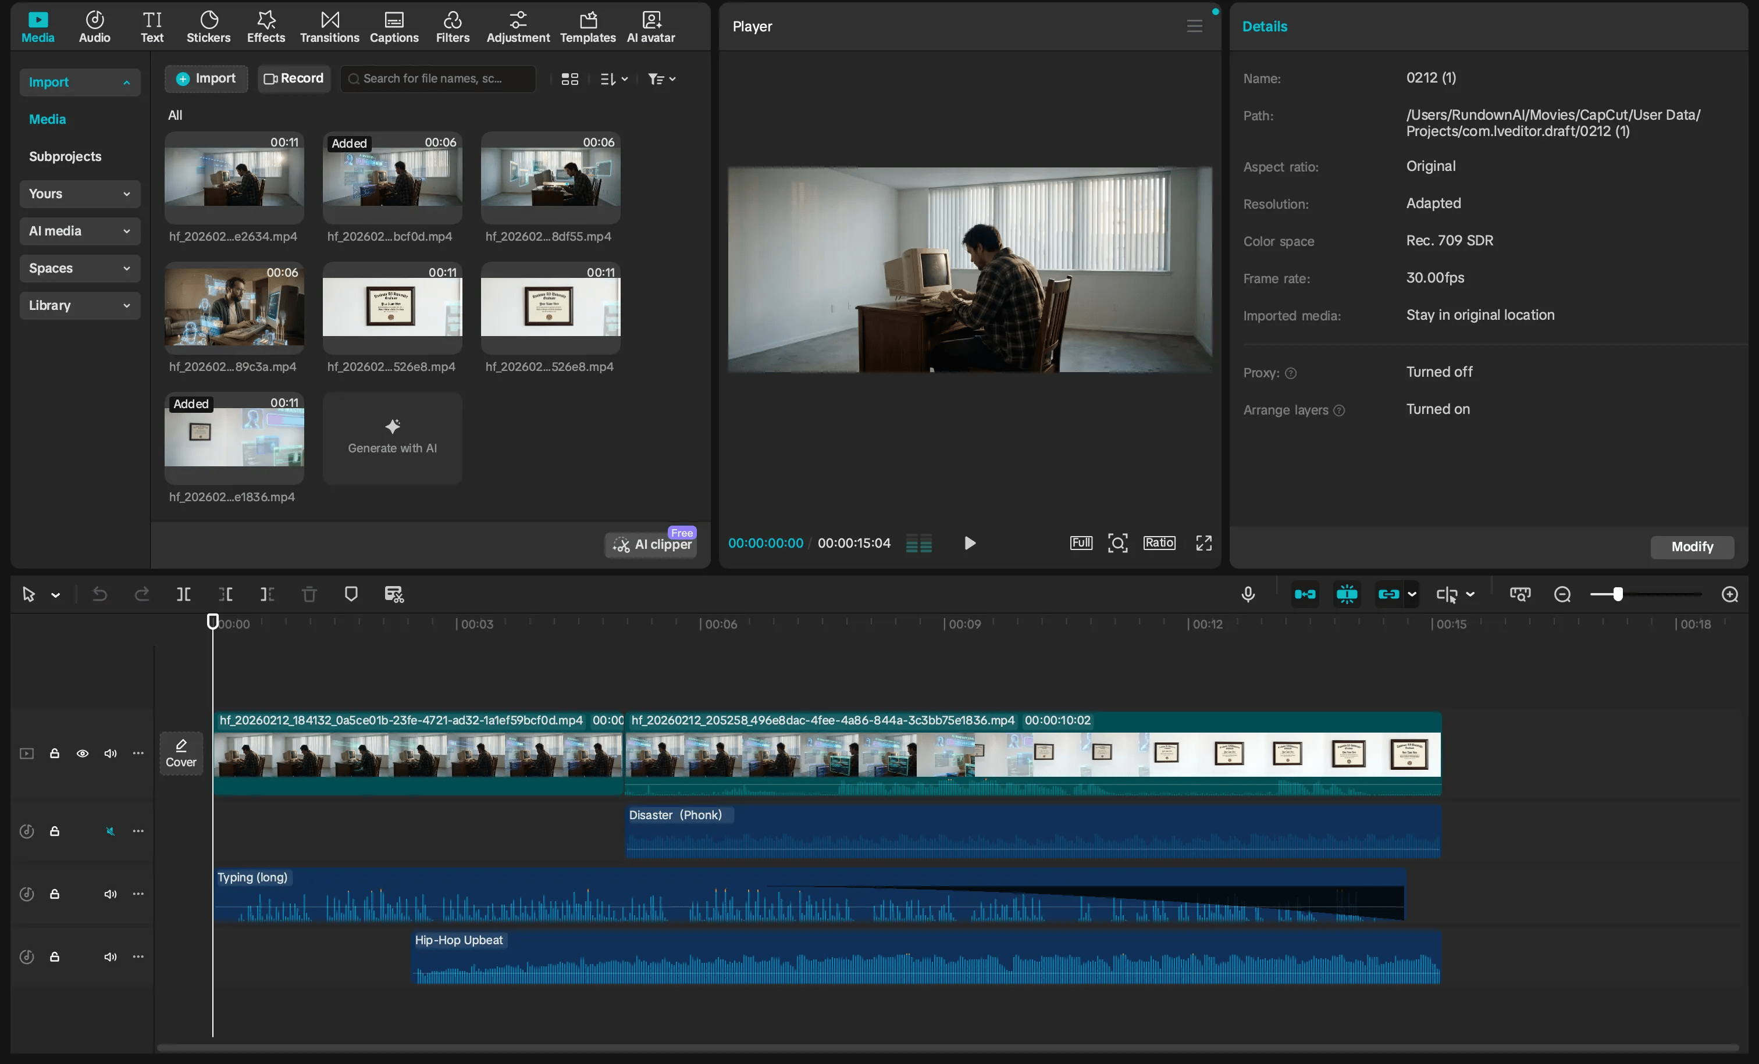Hide the main video track with eye icon
Viewport: 1759px width, 1064px height.
point(82,753)
